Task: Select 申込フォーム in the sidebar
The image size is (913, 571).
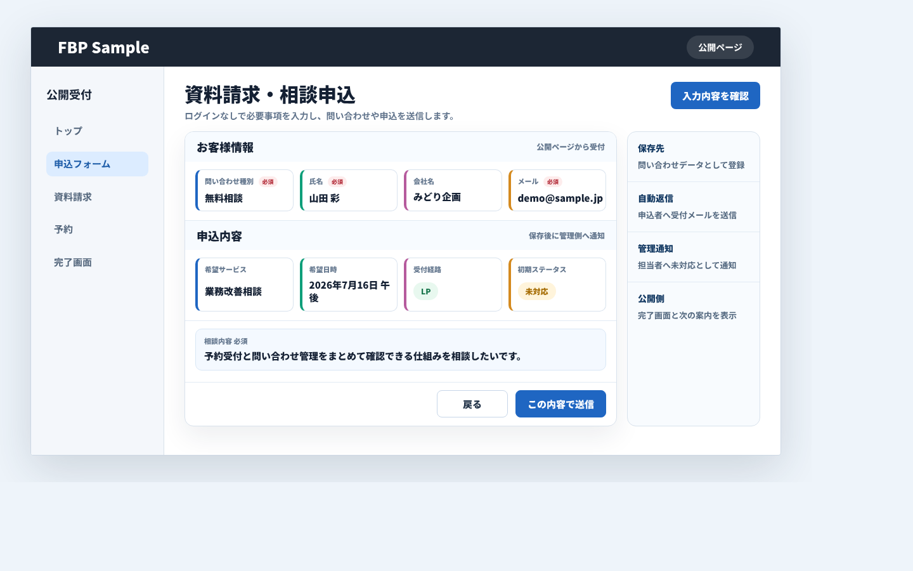Action: click(x=97, y=164)
